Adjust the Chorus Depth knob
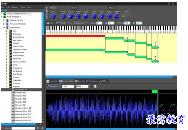 [x=116, y=16]
